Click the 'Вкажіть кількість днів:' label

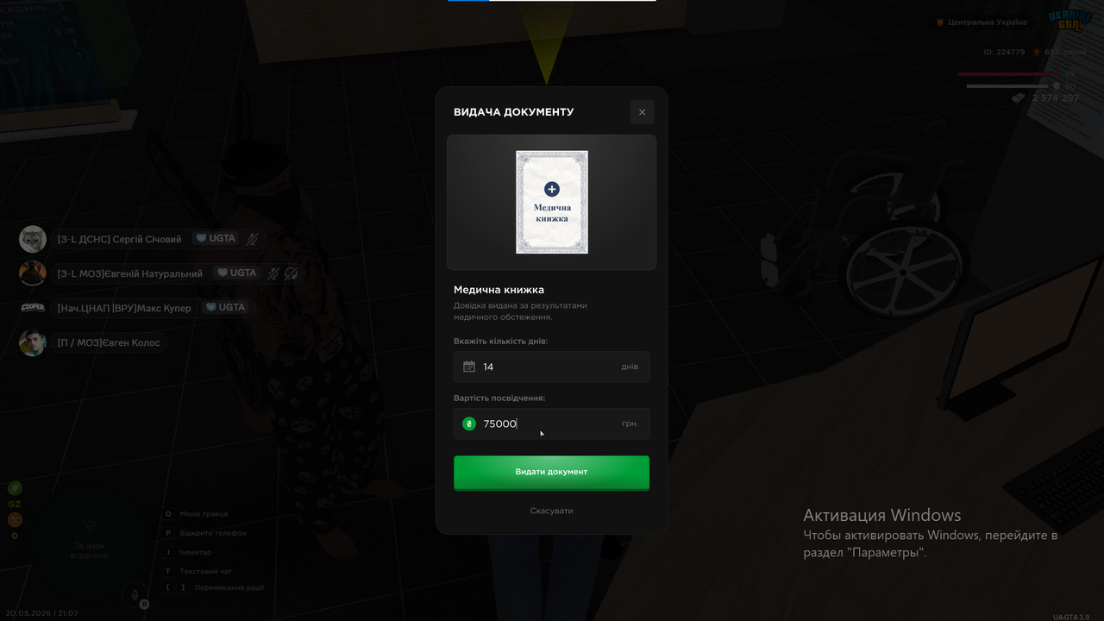tap(500, 342)
